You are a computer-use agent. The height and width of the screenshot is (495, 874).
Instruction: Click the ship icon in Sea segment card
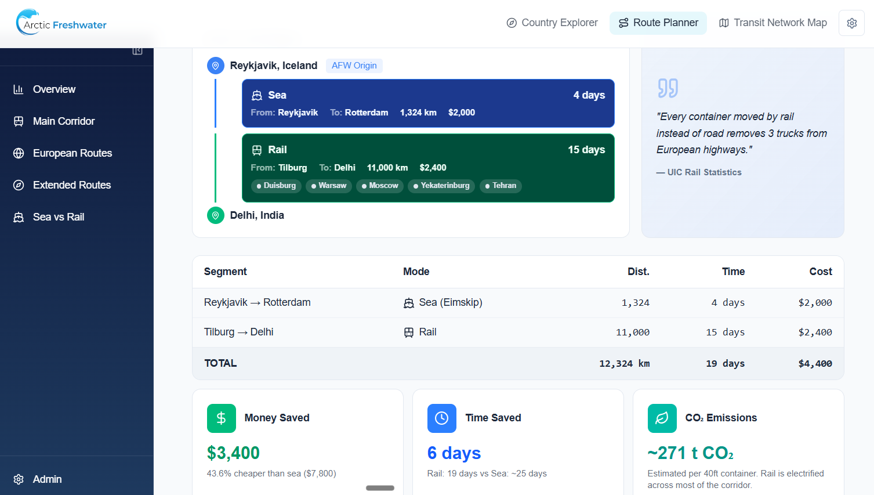[x=257, y=96]
